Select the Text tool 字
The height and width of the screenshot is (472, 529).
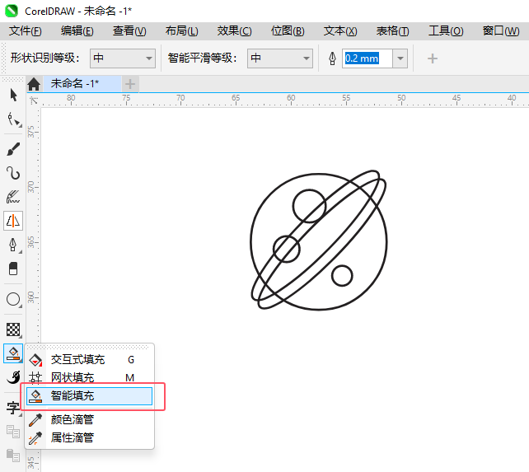click(x=13, y=408)
